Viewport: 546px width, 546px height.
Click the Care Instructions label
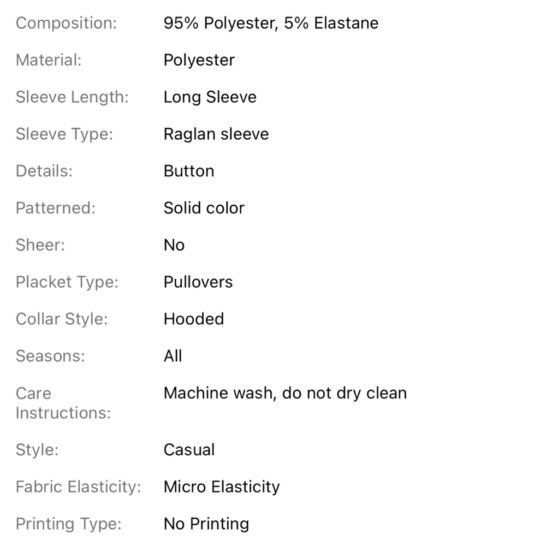63,403
